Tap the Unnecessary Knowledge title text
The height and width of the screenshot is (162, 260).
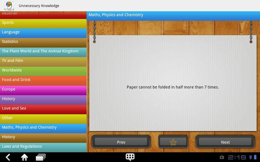[x=39, y=6]
